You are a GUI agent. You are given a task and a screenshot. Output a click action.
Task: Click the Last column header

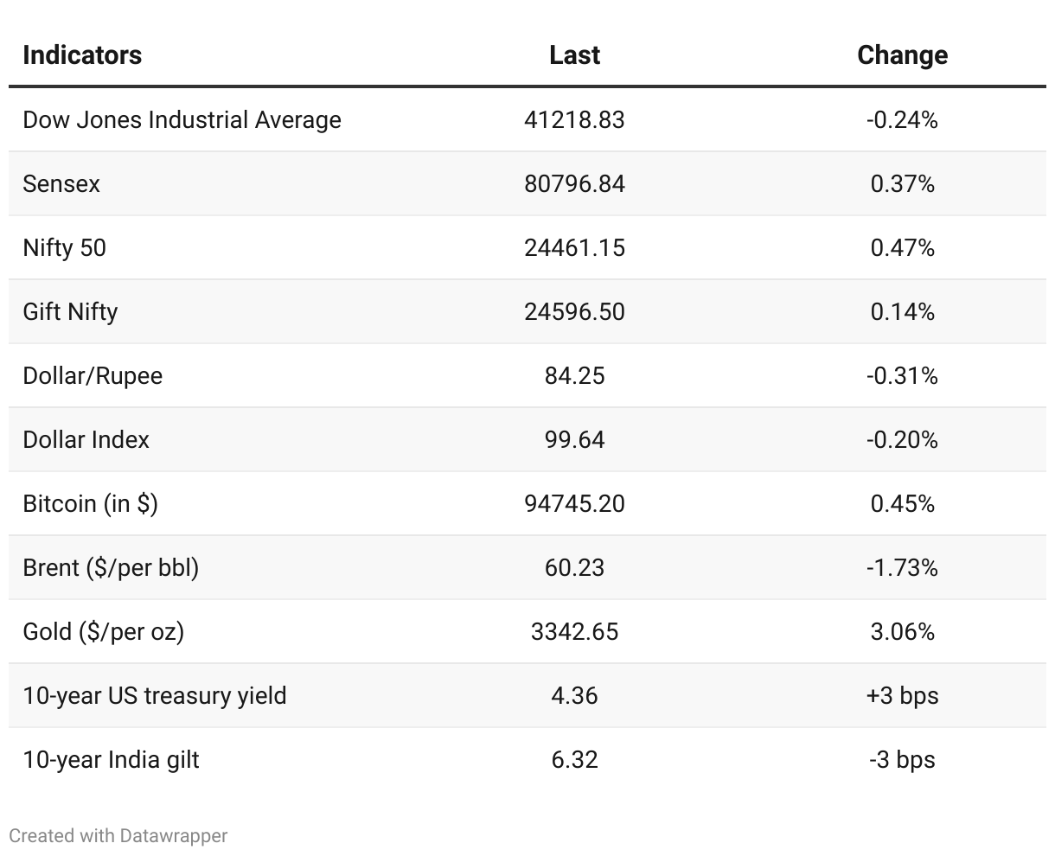click(574, 55)
